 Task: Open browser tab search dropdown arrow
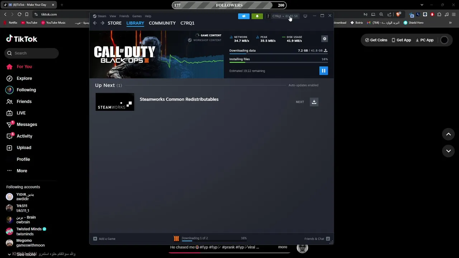pos(422,5)
